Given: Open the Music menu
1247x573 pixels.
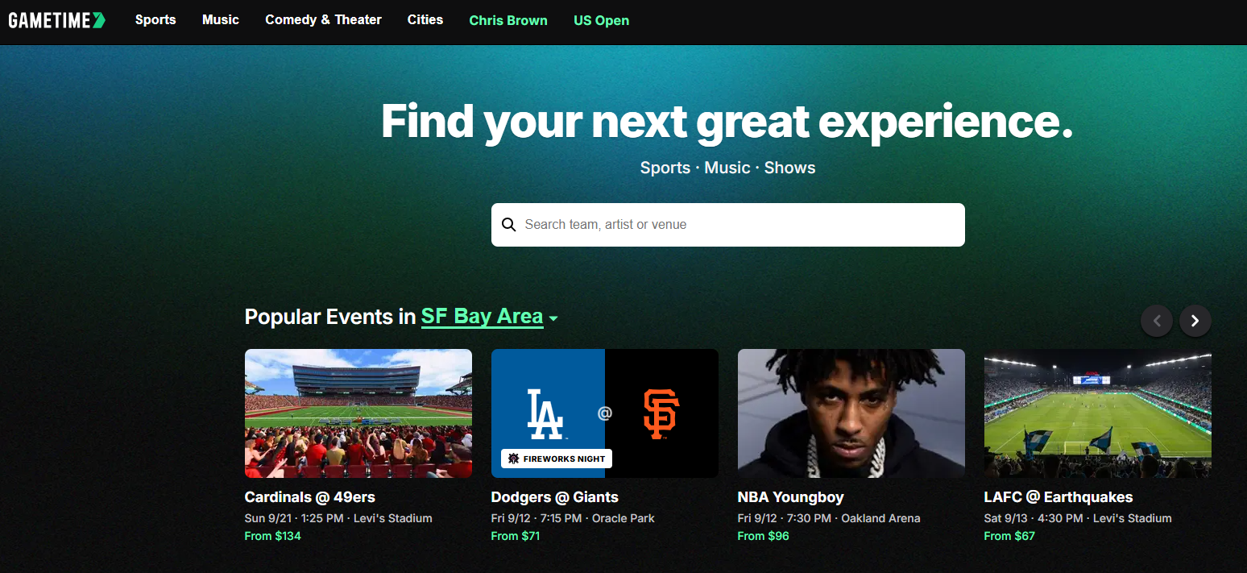Looking at the screenshot, I should point(221,20).
